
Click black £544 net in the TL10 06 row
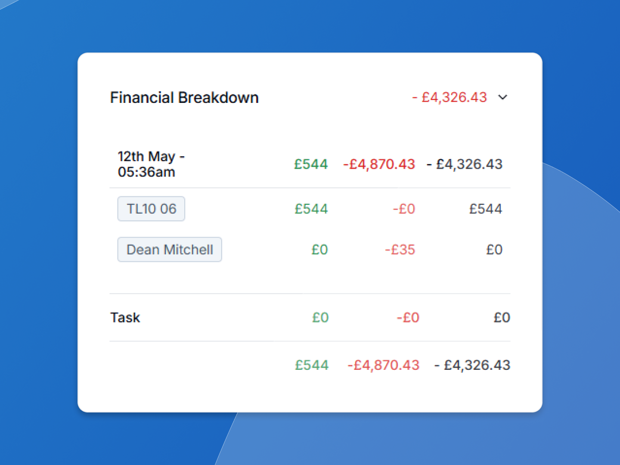[x=485, y=209]
